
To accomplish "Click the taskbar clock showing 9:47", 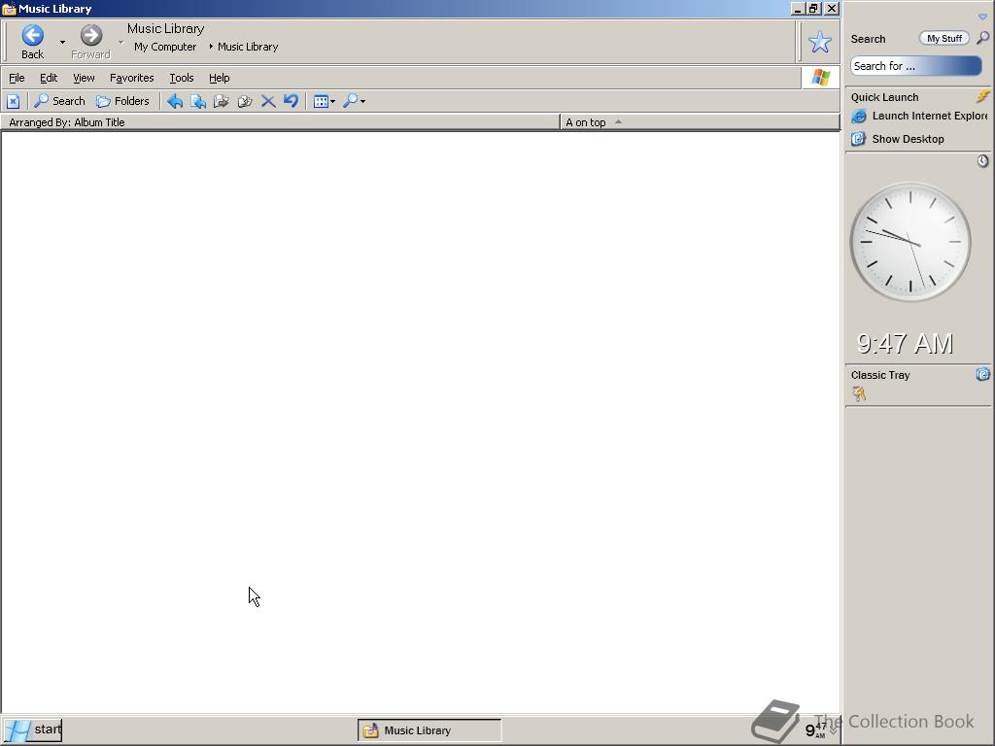I will tap(815, 730).
